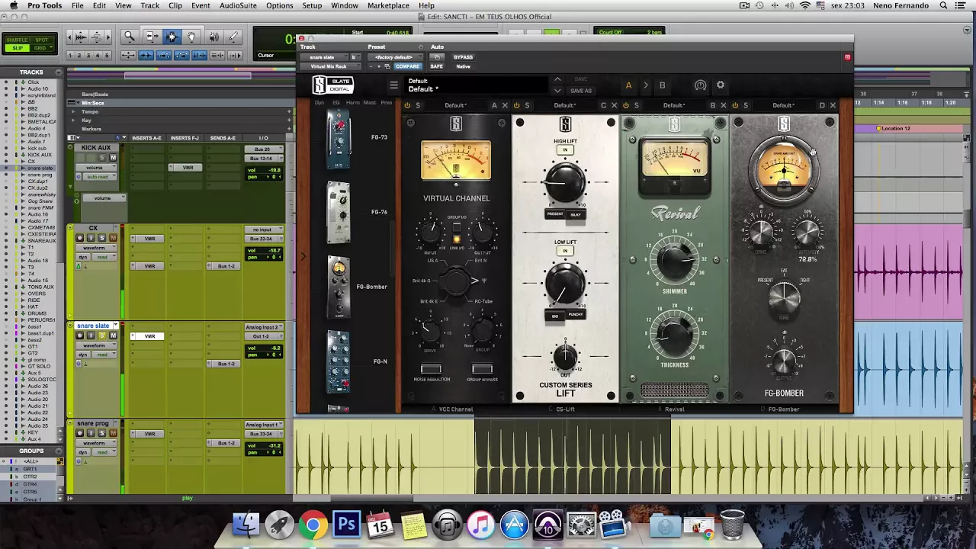This screenshot has width=976, height=549.
Task: Select the Pencil tool
Action: [x=234, y=37]
